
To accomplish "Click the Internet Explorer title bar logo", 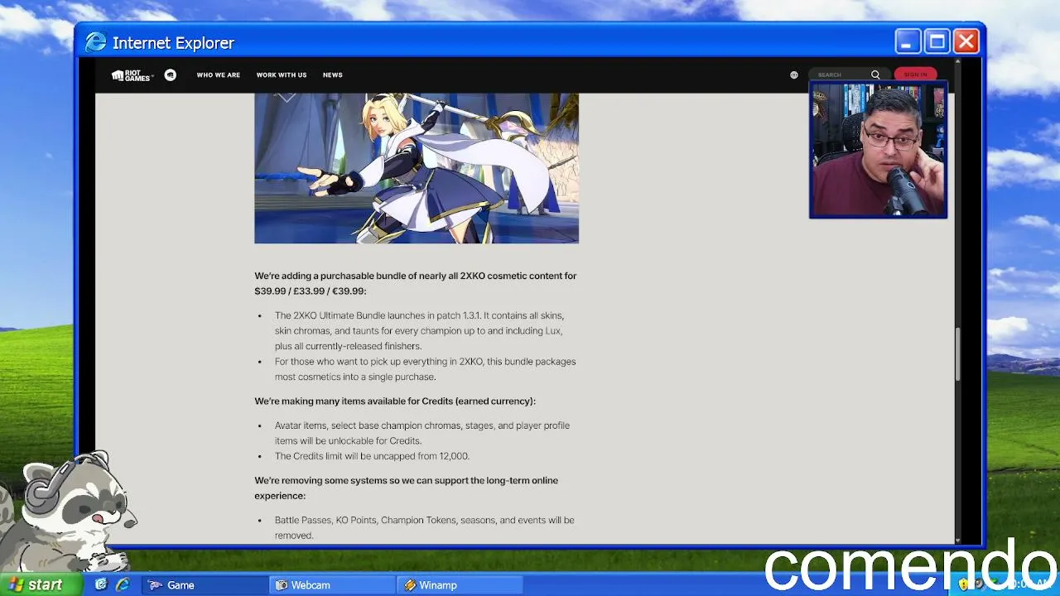I will click(96, 42).
